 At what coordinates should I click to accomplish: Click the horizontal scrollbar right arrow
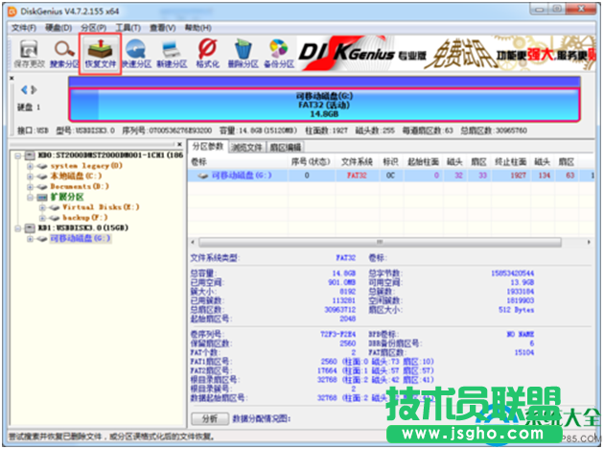(589, 242)
